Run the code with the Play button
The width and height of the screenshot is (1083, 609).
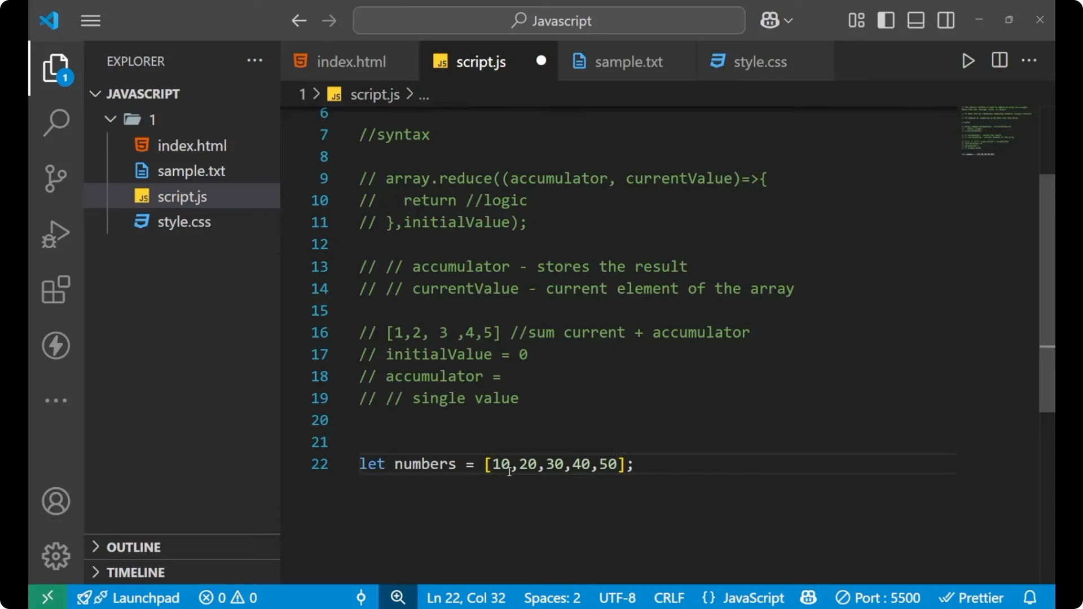968,61
